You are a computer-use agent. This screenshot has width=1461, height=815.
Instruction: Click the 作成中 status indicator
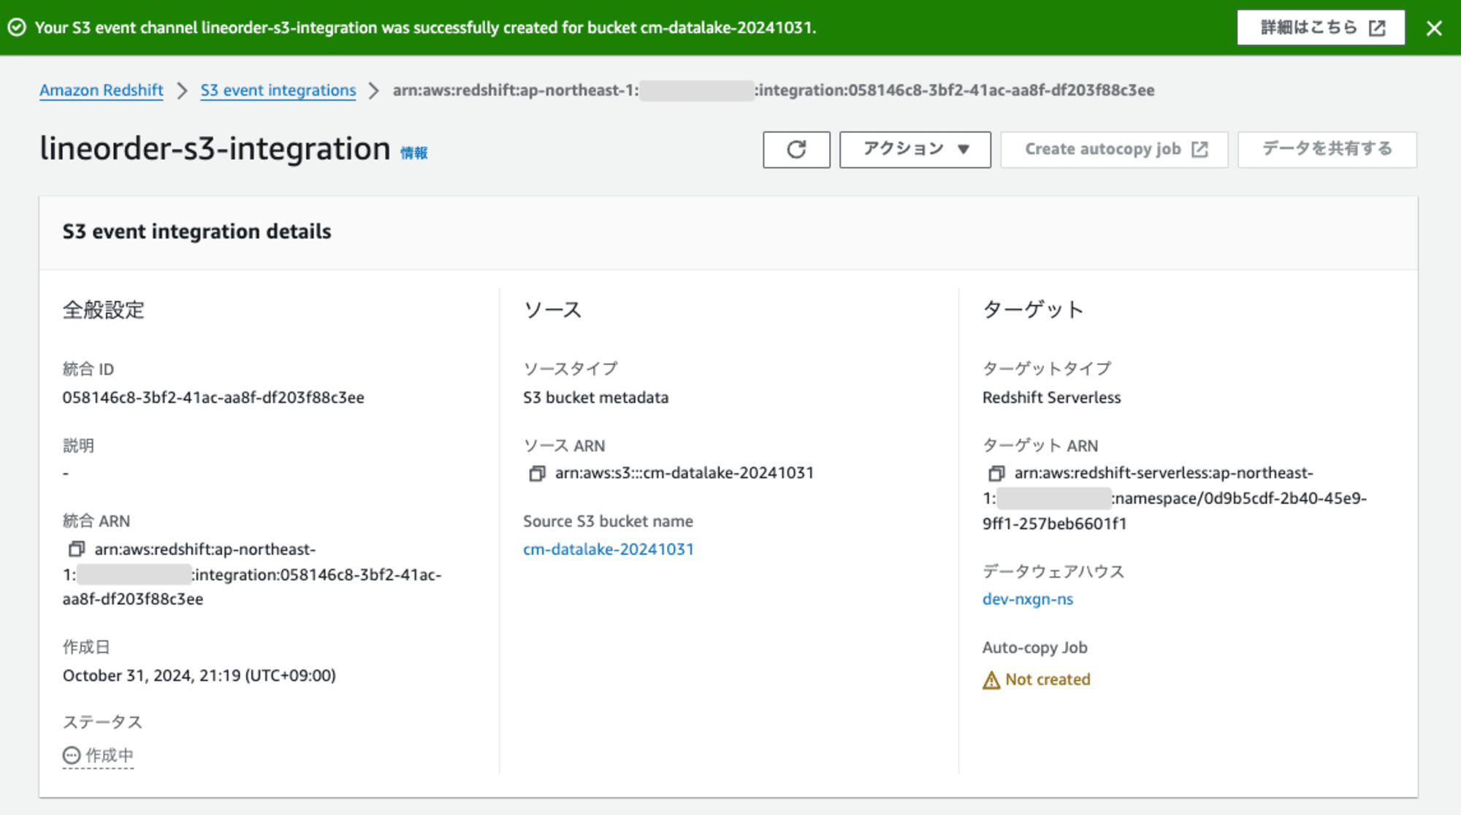(99, 755)
